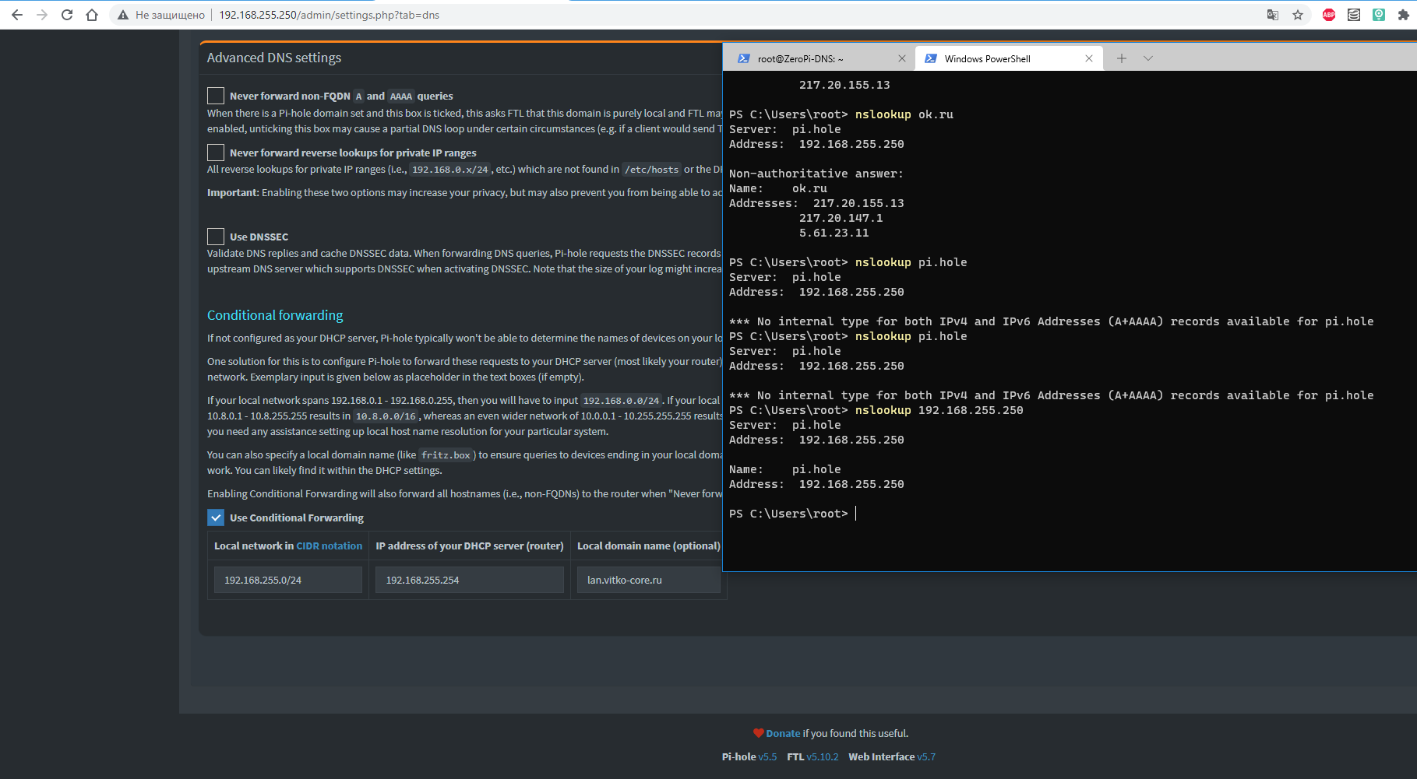Enable Never forward reverse lookups checkbox

pos(216,153)
